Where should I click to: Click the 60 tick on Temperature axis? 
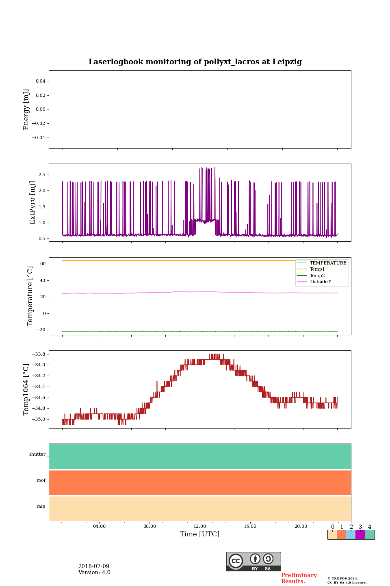pos(43,264)
